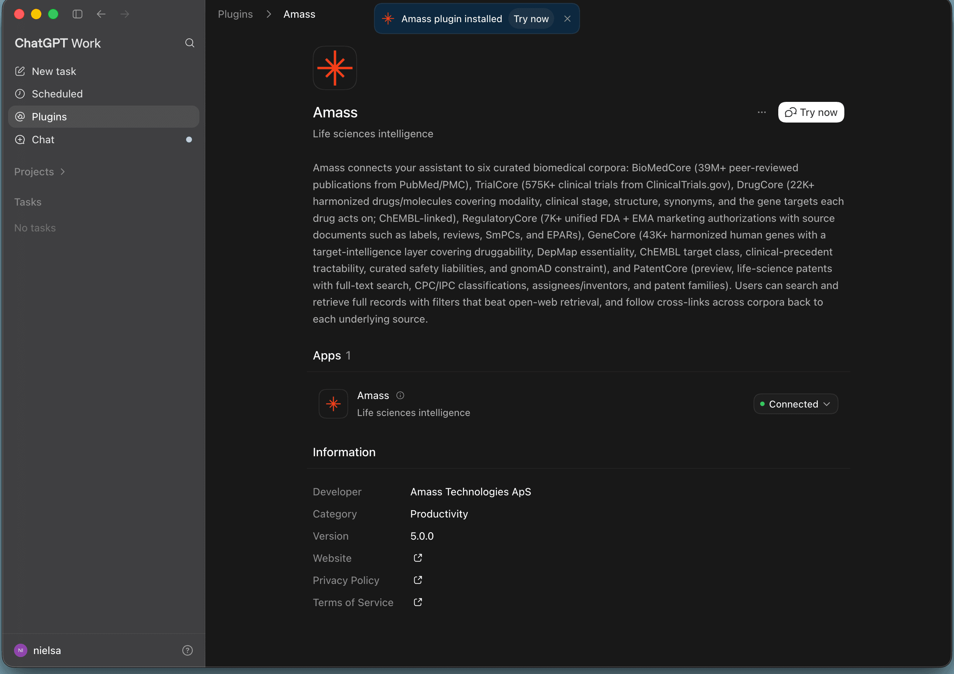Click the Apps section heading

tap(327, 355)
